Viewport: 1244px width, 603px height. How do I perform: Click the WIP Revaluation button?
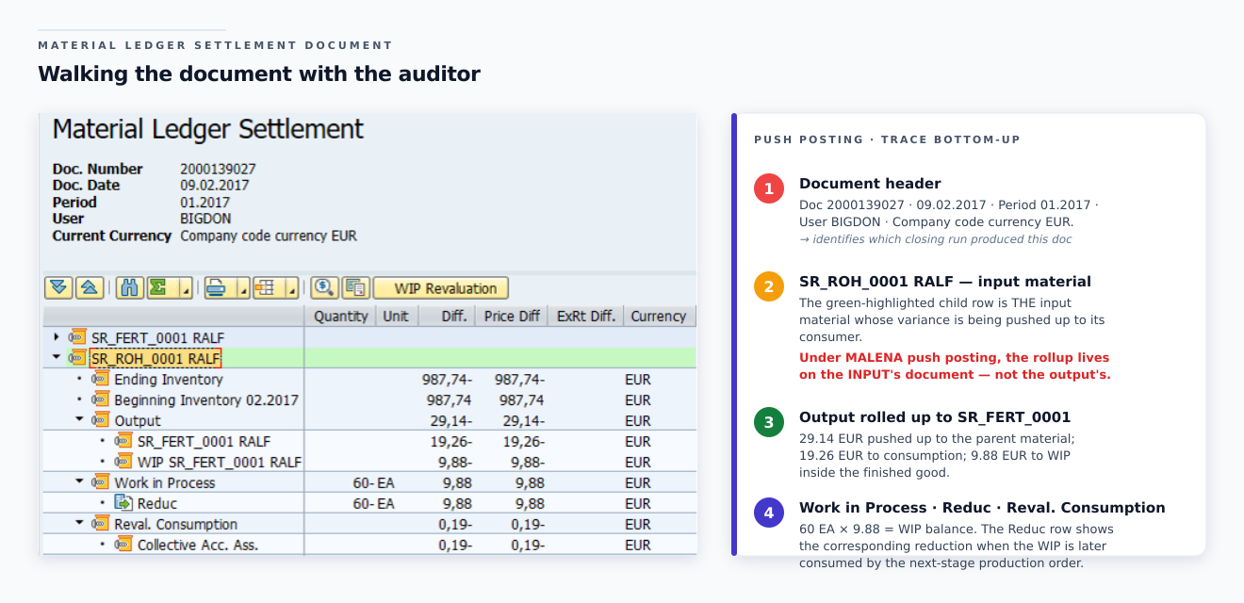[x=440, y=287]
